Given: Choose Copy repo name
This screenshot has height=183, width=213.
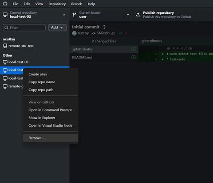Looking at the screenshot, I should coord(51,82).
